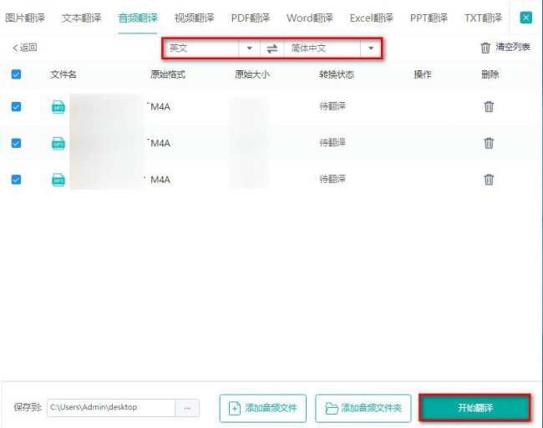Screen dimensions: 543x428
Task: Delete the second M4A file with trash icon
Action: click(489, 143)
